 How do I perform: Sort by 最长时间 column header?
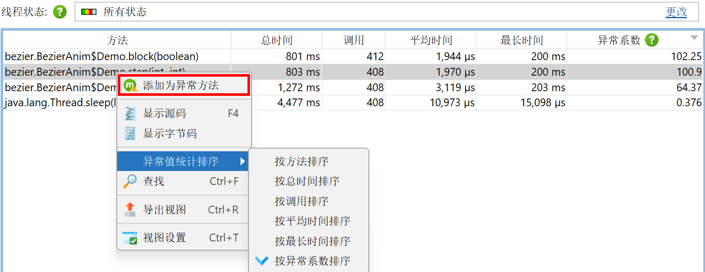tap(522, 40)
